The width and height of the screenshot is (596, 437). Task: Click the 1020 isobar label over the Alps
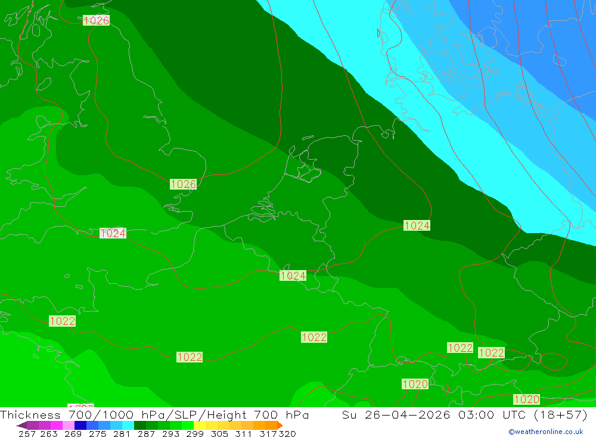pyautogui.click(x=415, y=384)
